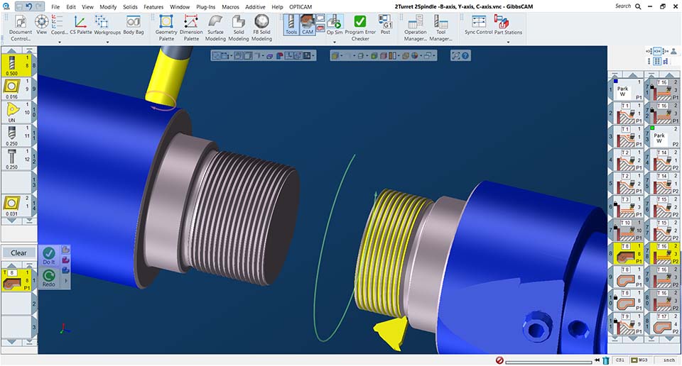Open the Solids menu

(130, 7)
